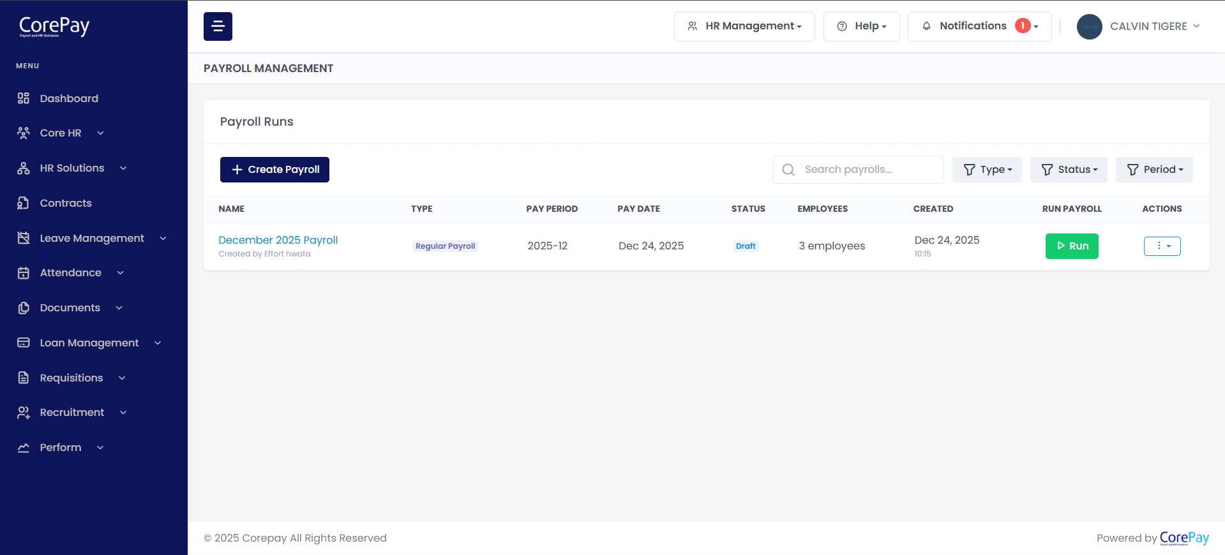Click the Leave Management calendar icon

click(x=24, y=238)
